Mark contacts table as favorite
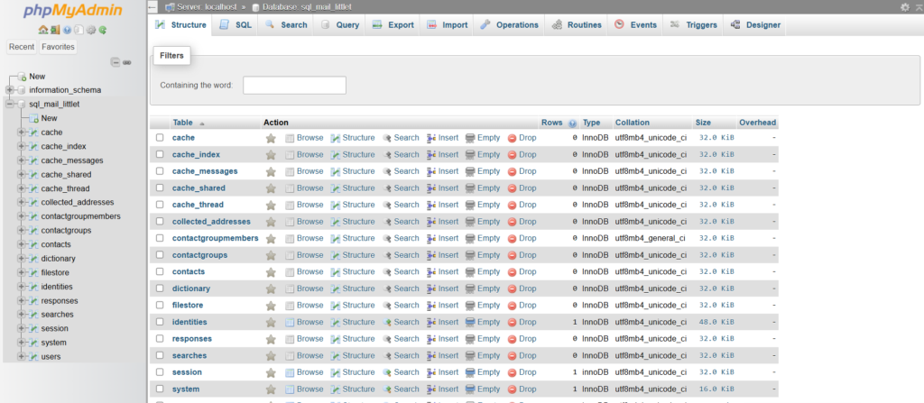The height and width of the screenshot is (403, 924). click(271, 272)
